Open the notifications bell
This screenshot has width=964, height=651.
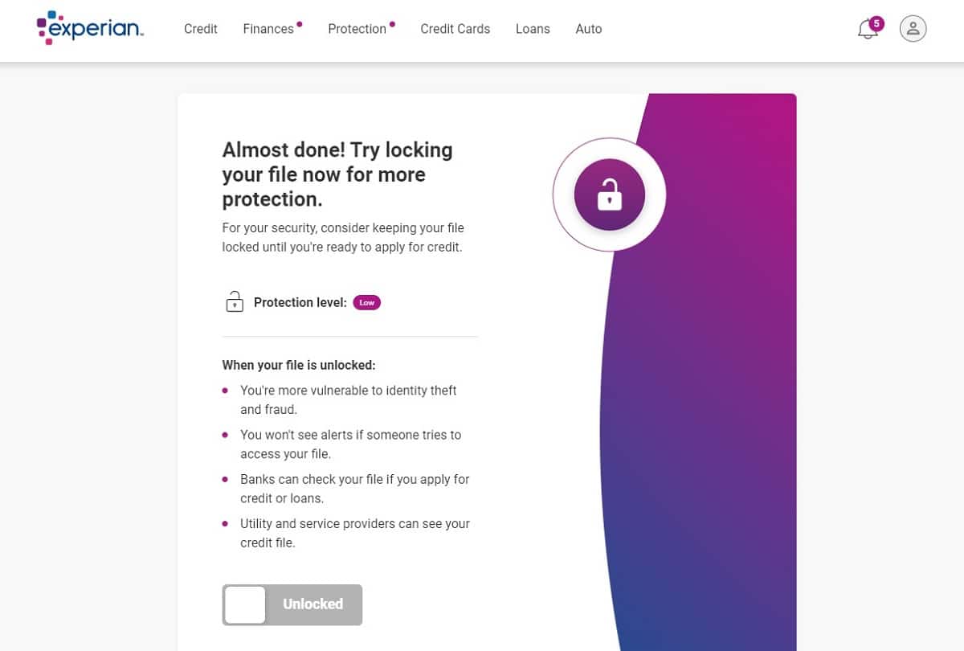tap(868, 29)
